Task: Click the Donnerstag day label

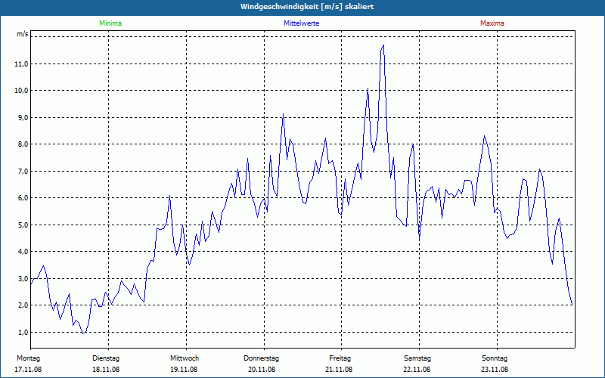Action: tap(261, 358)
